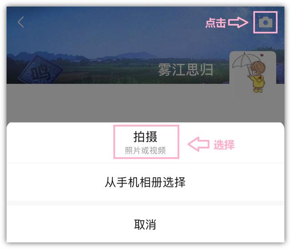View the cartoon raincoat avatar thumbnail
291x249 pixels.
pos(253,75)
